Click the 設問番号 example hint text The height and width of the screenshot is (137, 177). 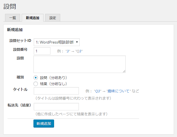point(70,51)
